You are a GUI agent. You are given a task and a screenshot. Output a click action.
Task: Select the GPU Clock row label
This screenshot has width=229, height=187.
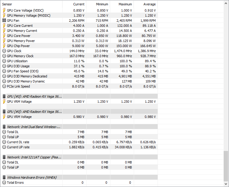click(14, 51)
